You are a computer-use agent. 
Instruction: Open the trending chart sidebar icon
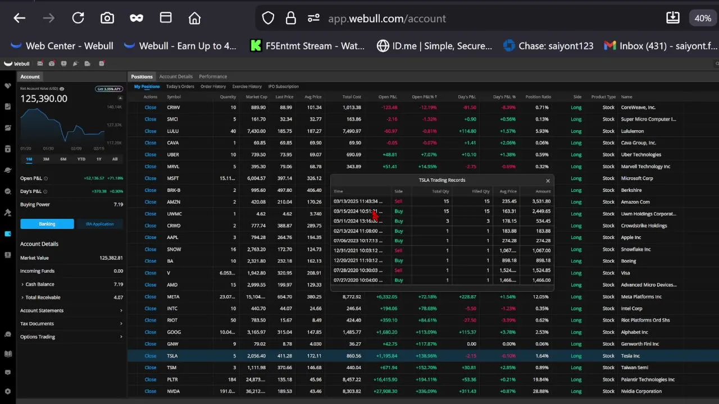pos(8,128)
